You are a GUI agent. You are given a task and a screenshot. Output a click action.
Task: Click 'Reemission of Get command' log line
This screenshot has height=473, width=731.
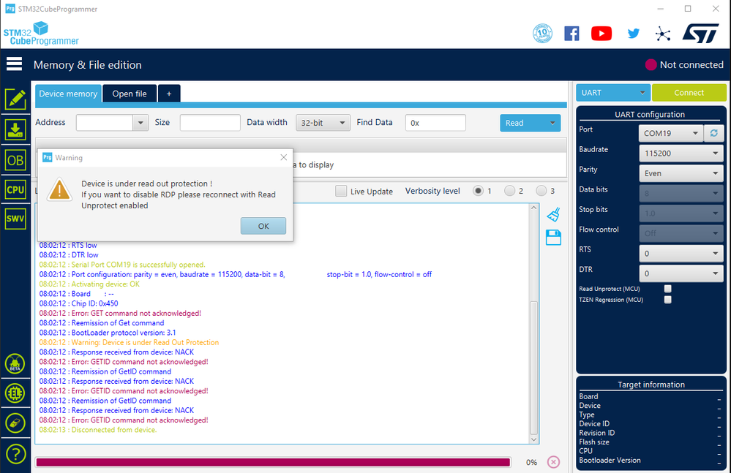[x=102, y=322]
